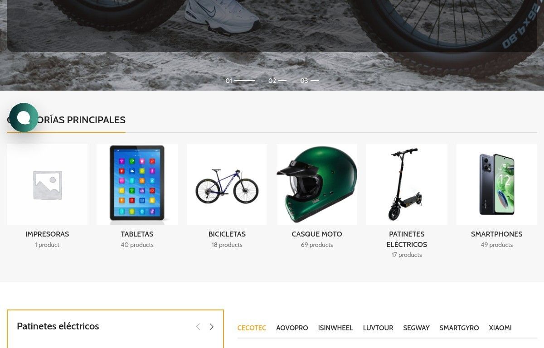Click the Smartphones category phone image
This screenshot has height=348, width=544.
coord(496,184)
